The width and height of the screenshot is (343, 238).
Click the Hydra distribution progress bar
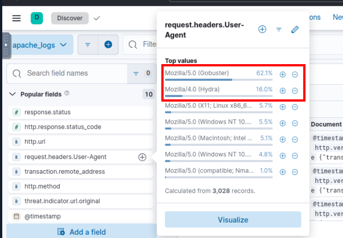[219, 96]
